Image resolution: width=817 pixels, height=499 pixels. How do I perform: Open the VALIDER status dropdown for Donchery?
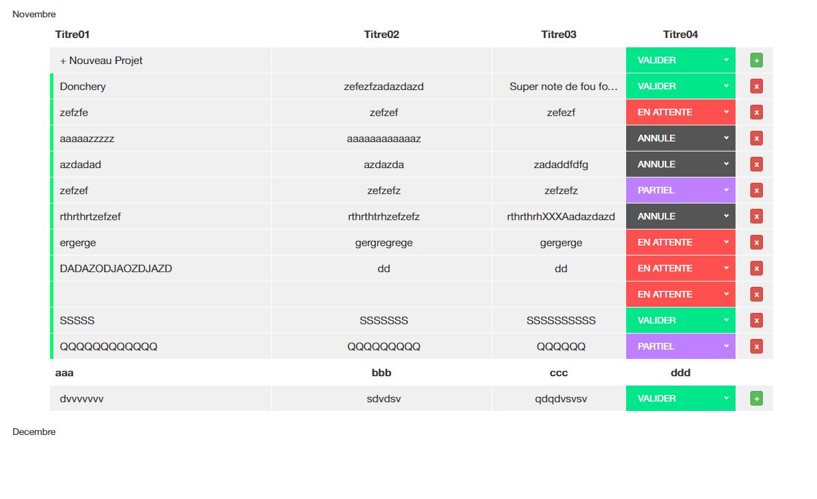pyautogui.click(x=679, y=85)
